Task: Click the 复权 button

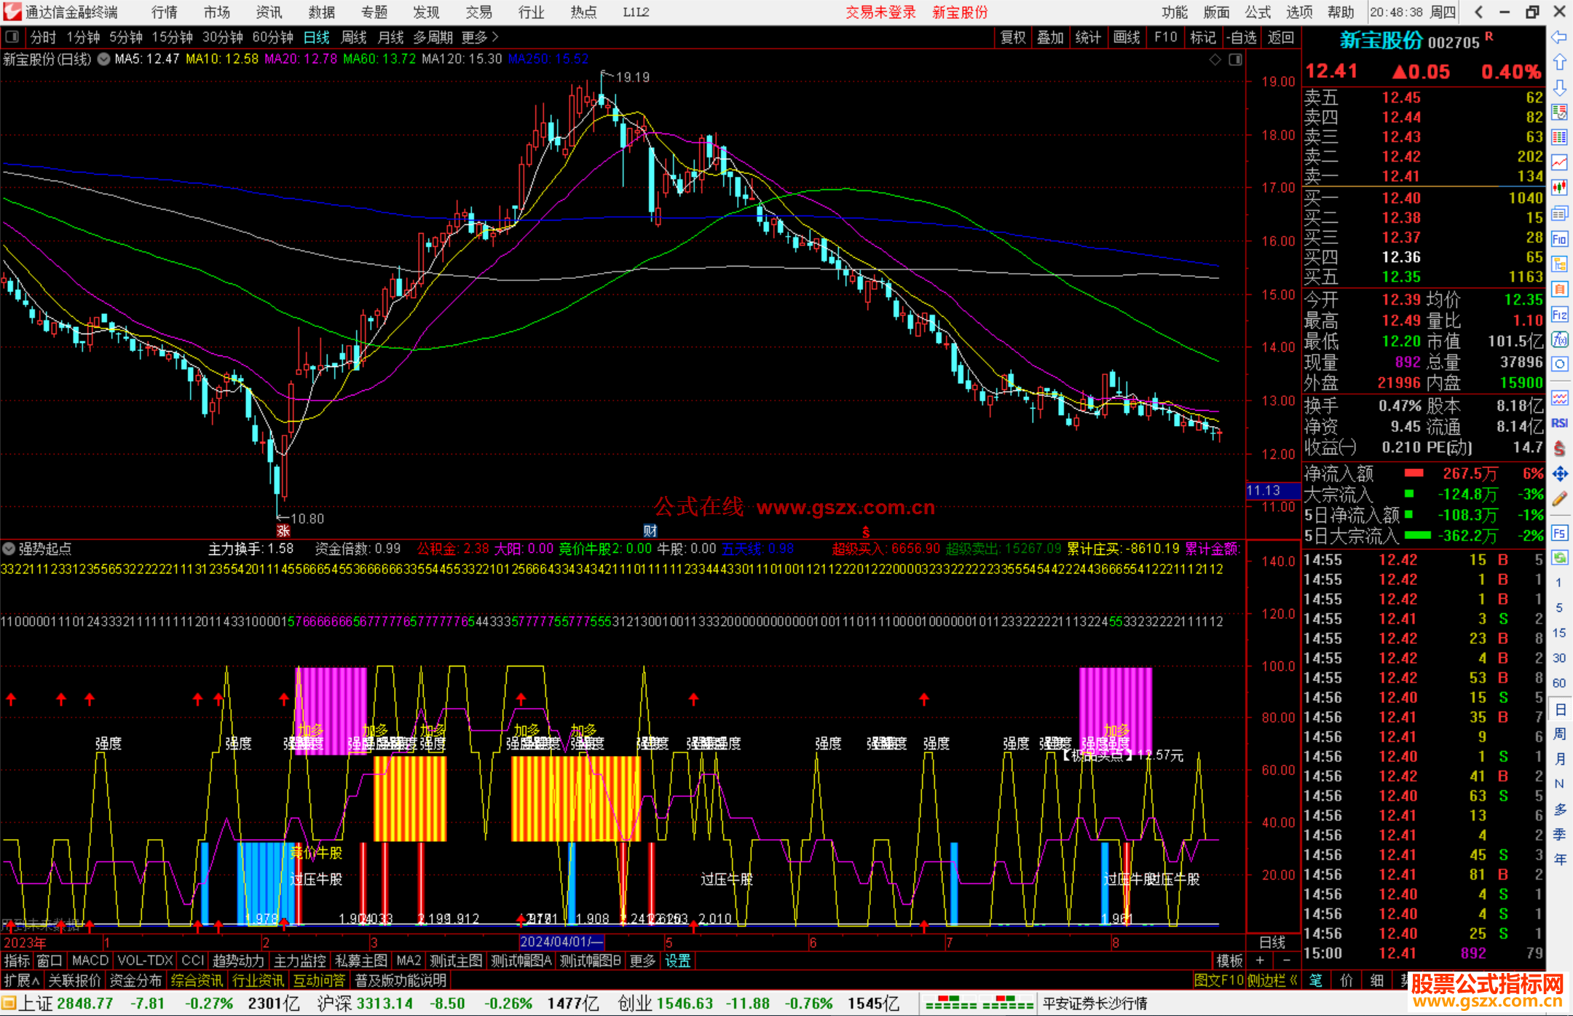Action: coord(1013,37)
